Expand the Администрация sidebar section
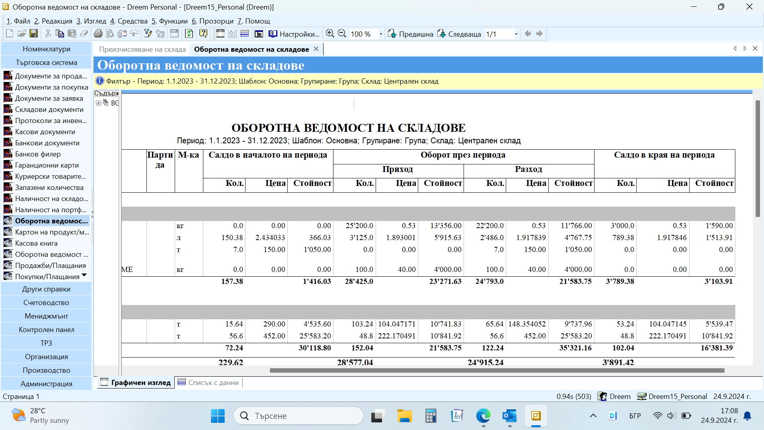 click(47, 384)
